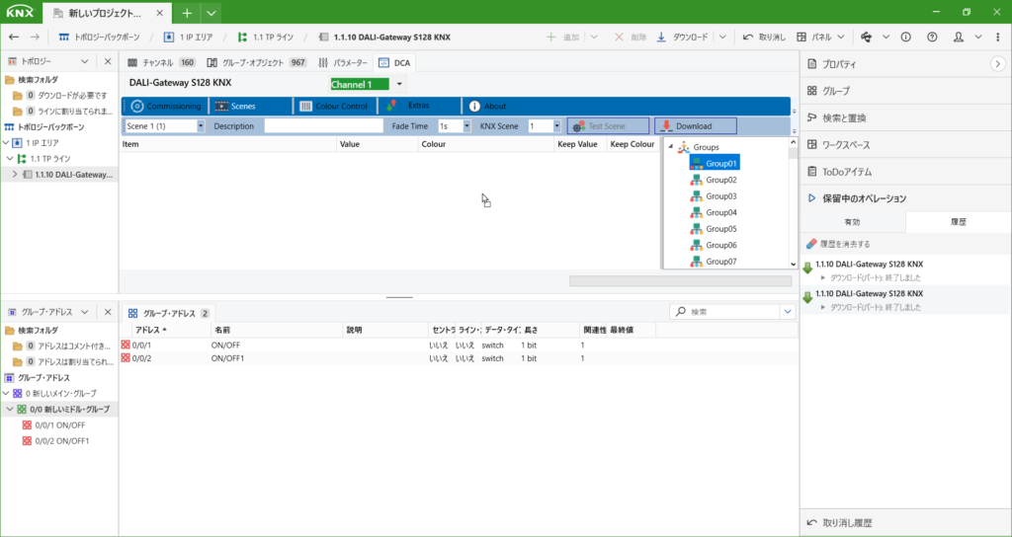1012x537 pixels.
Task: Open the Channel 1 dropdown
Action: tap(399, 84)
